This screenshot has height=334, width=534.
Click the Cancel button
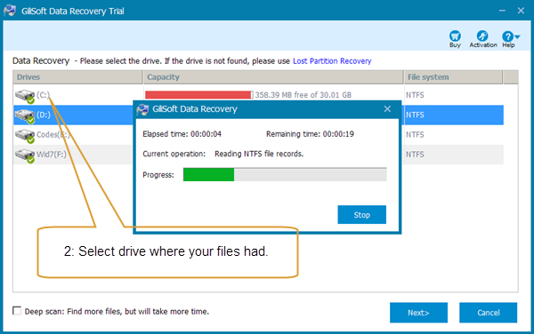click(x=488, y=313)
